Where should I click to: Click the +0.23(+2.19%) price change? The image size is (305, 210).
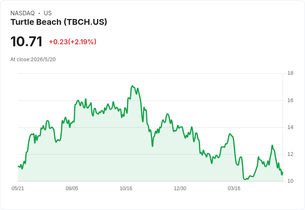(73, 42)
